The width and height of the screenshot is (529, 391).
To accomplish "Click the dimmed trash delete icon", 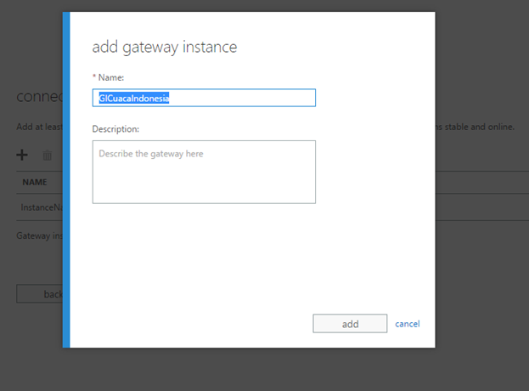I will (48, 156).
